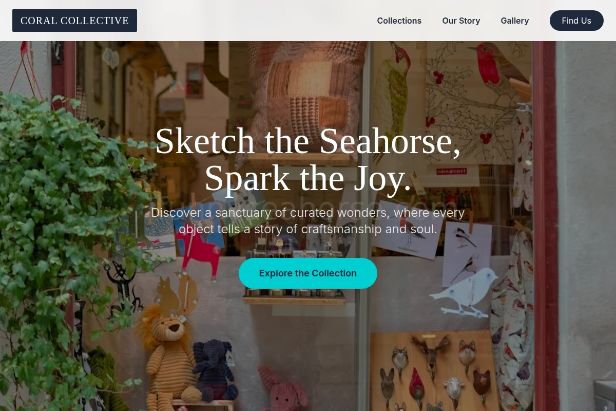Click the Discover a sanctuary subheading text
616x411 pixels.
pyautogui.click(x=308, y=220)
